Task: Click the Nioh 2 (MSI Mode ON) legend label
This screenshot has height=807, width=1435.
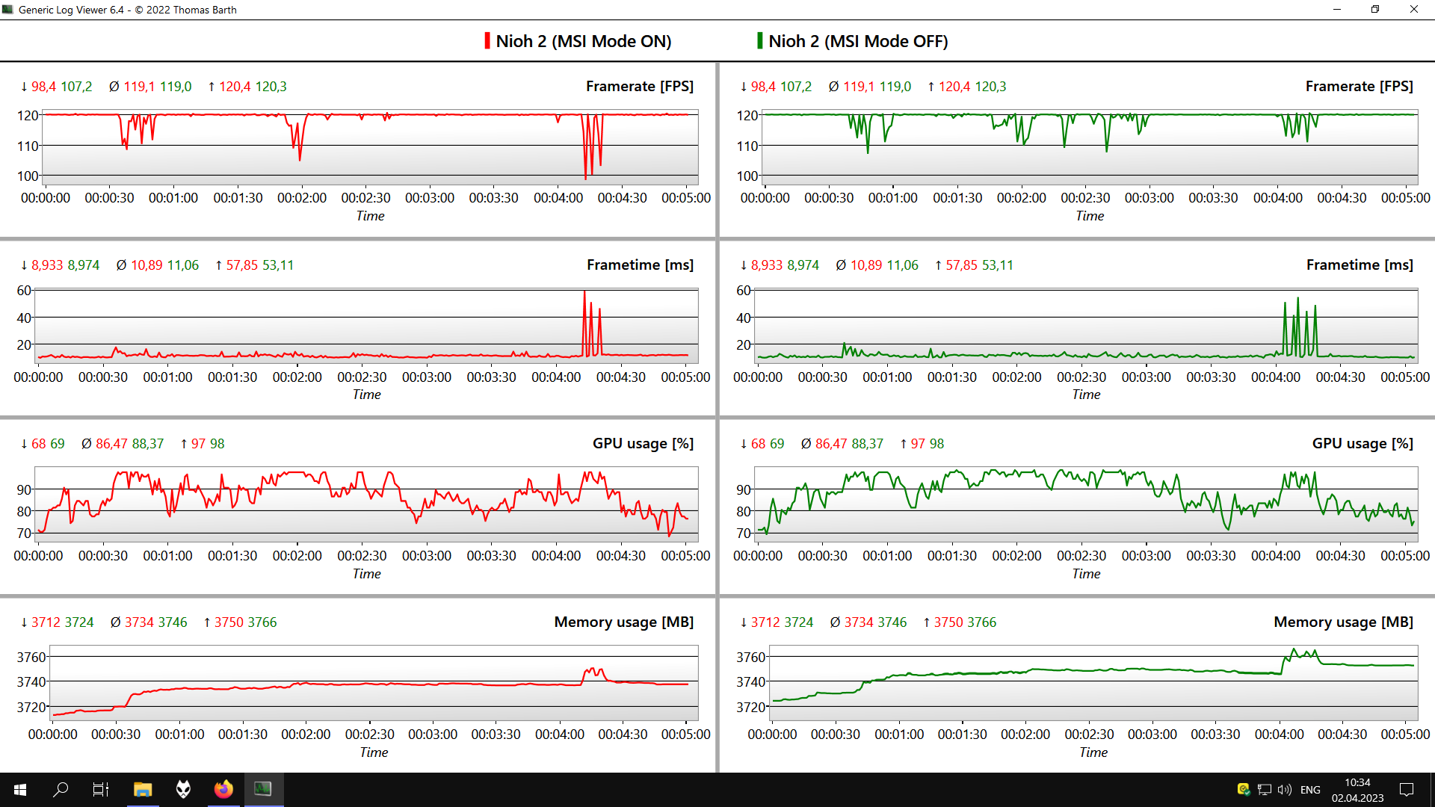Action: point(583,41)
